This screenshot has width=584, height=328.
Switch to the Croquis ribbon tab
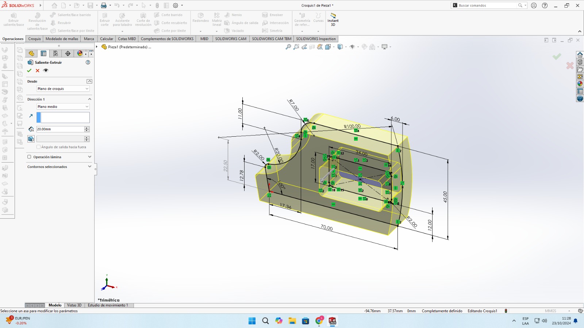tap(34, 39)
